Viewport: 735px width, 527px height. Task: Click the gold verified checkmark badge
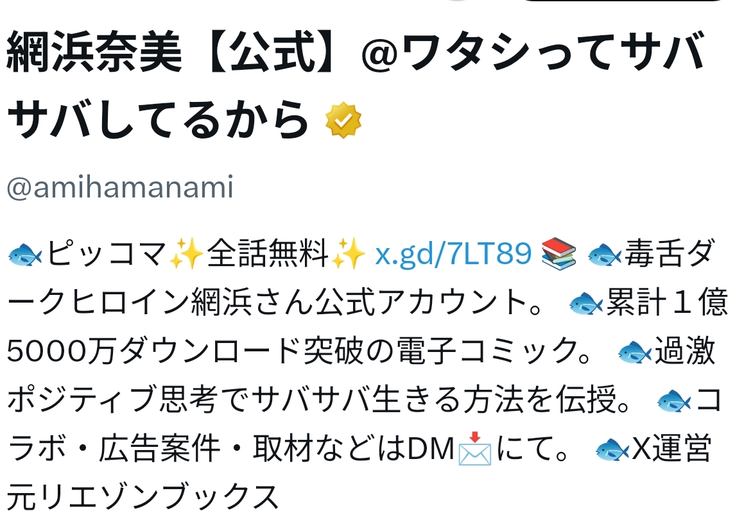(x=343, y=121)
